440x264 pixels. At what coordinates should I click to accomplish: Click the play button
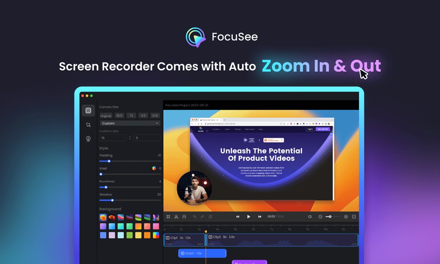click(x=249, y=217)
